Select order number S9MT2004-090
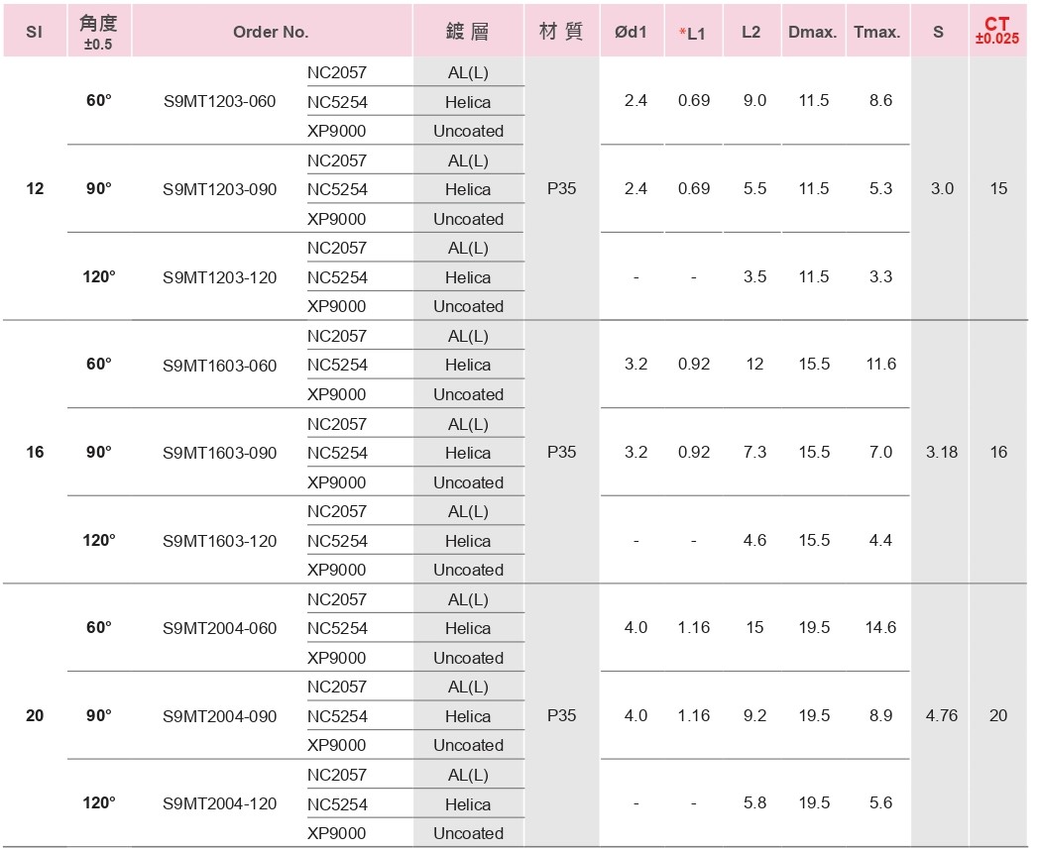This screenshot has height=850, width=1037. (219, 716)
